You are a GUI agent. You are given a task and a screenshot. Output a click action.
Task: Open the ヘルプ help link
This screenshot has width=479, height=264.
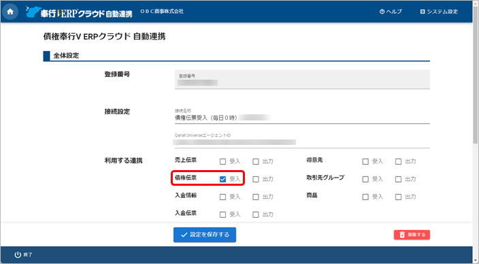coord(391,12)
